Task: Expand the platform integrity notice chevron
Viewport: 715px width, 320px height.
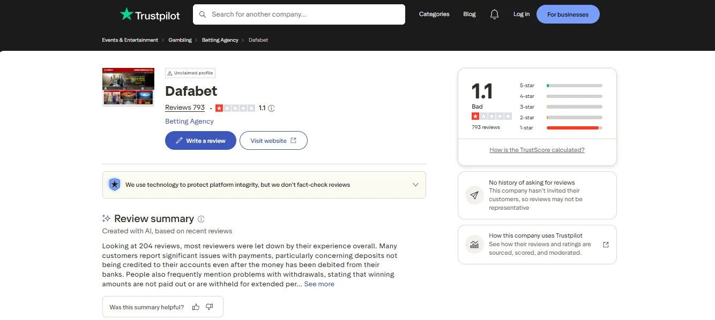Action: [415, 185]
